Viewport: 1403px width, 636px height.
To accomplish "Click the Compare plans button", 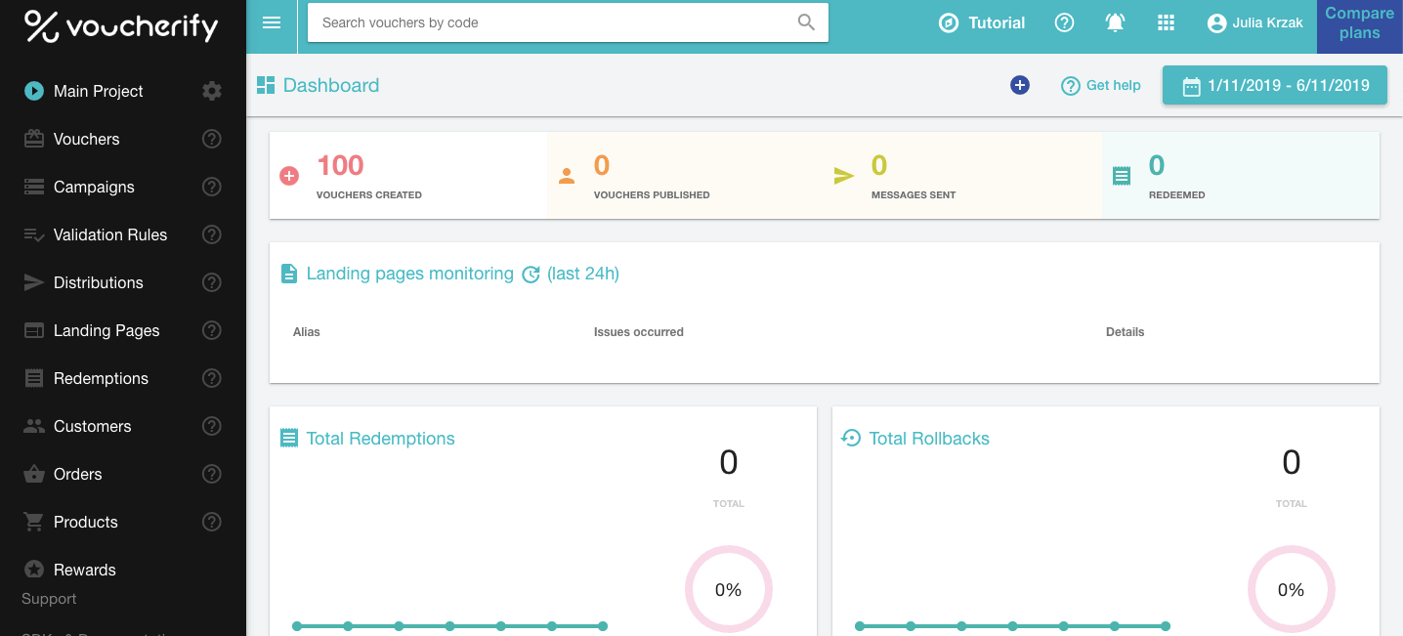I will 1359,22.
